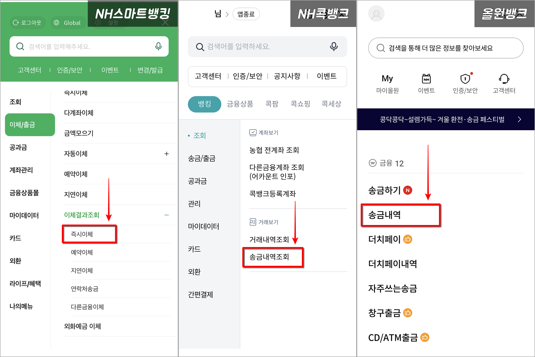
Task: Tap the microphone icon in NH콕뱅크 search bar
Action: [334, 47]
